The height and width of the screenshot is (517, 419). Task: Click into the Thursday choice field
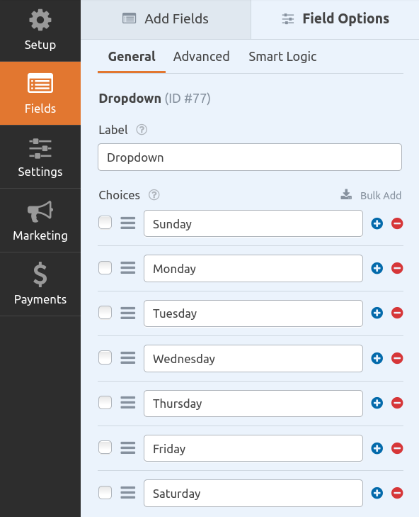point(253,404)
